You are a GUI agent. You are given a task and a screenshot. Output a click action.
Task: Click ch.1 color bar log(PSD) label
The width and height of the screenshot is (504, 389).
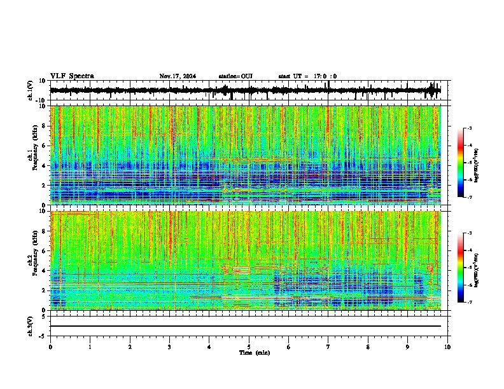476,166
